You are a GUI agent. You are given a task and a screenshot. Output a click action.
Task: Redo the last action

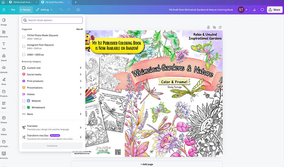[69, 10]
